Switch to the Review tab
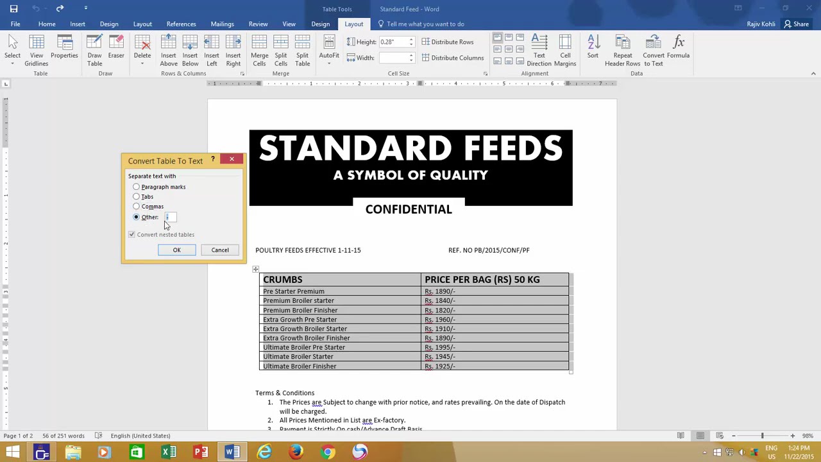The height and width of the screenshot is (462, 821). pyautogui.click(x=258, y=24)
